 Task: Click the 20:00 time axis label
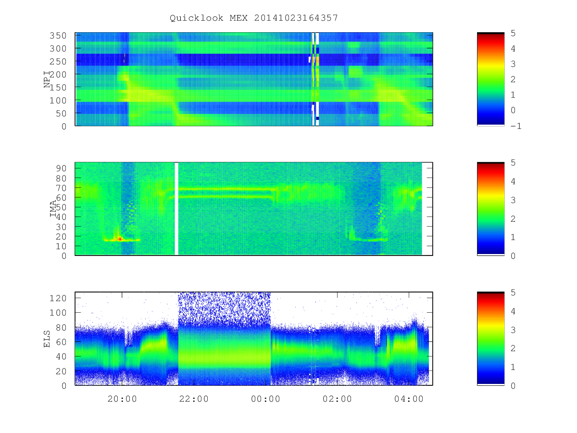[122, 399]
